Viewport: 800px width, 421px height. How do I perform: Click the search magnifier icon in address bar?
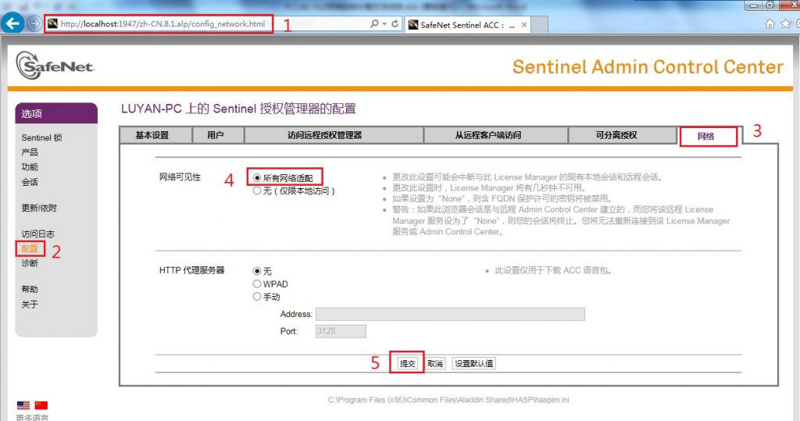[375, 24]
